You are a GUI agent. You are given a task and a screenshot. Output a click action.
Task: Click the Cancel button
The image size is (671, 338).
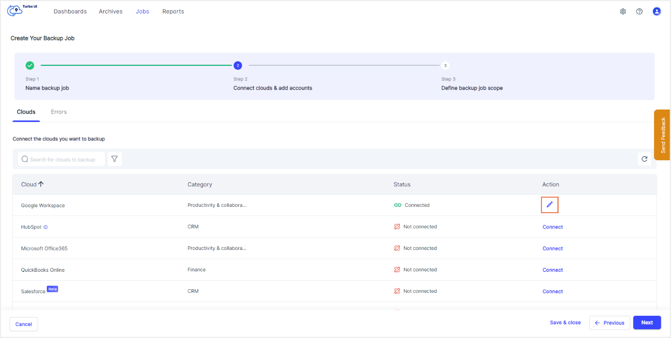pos(24,324)
